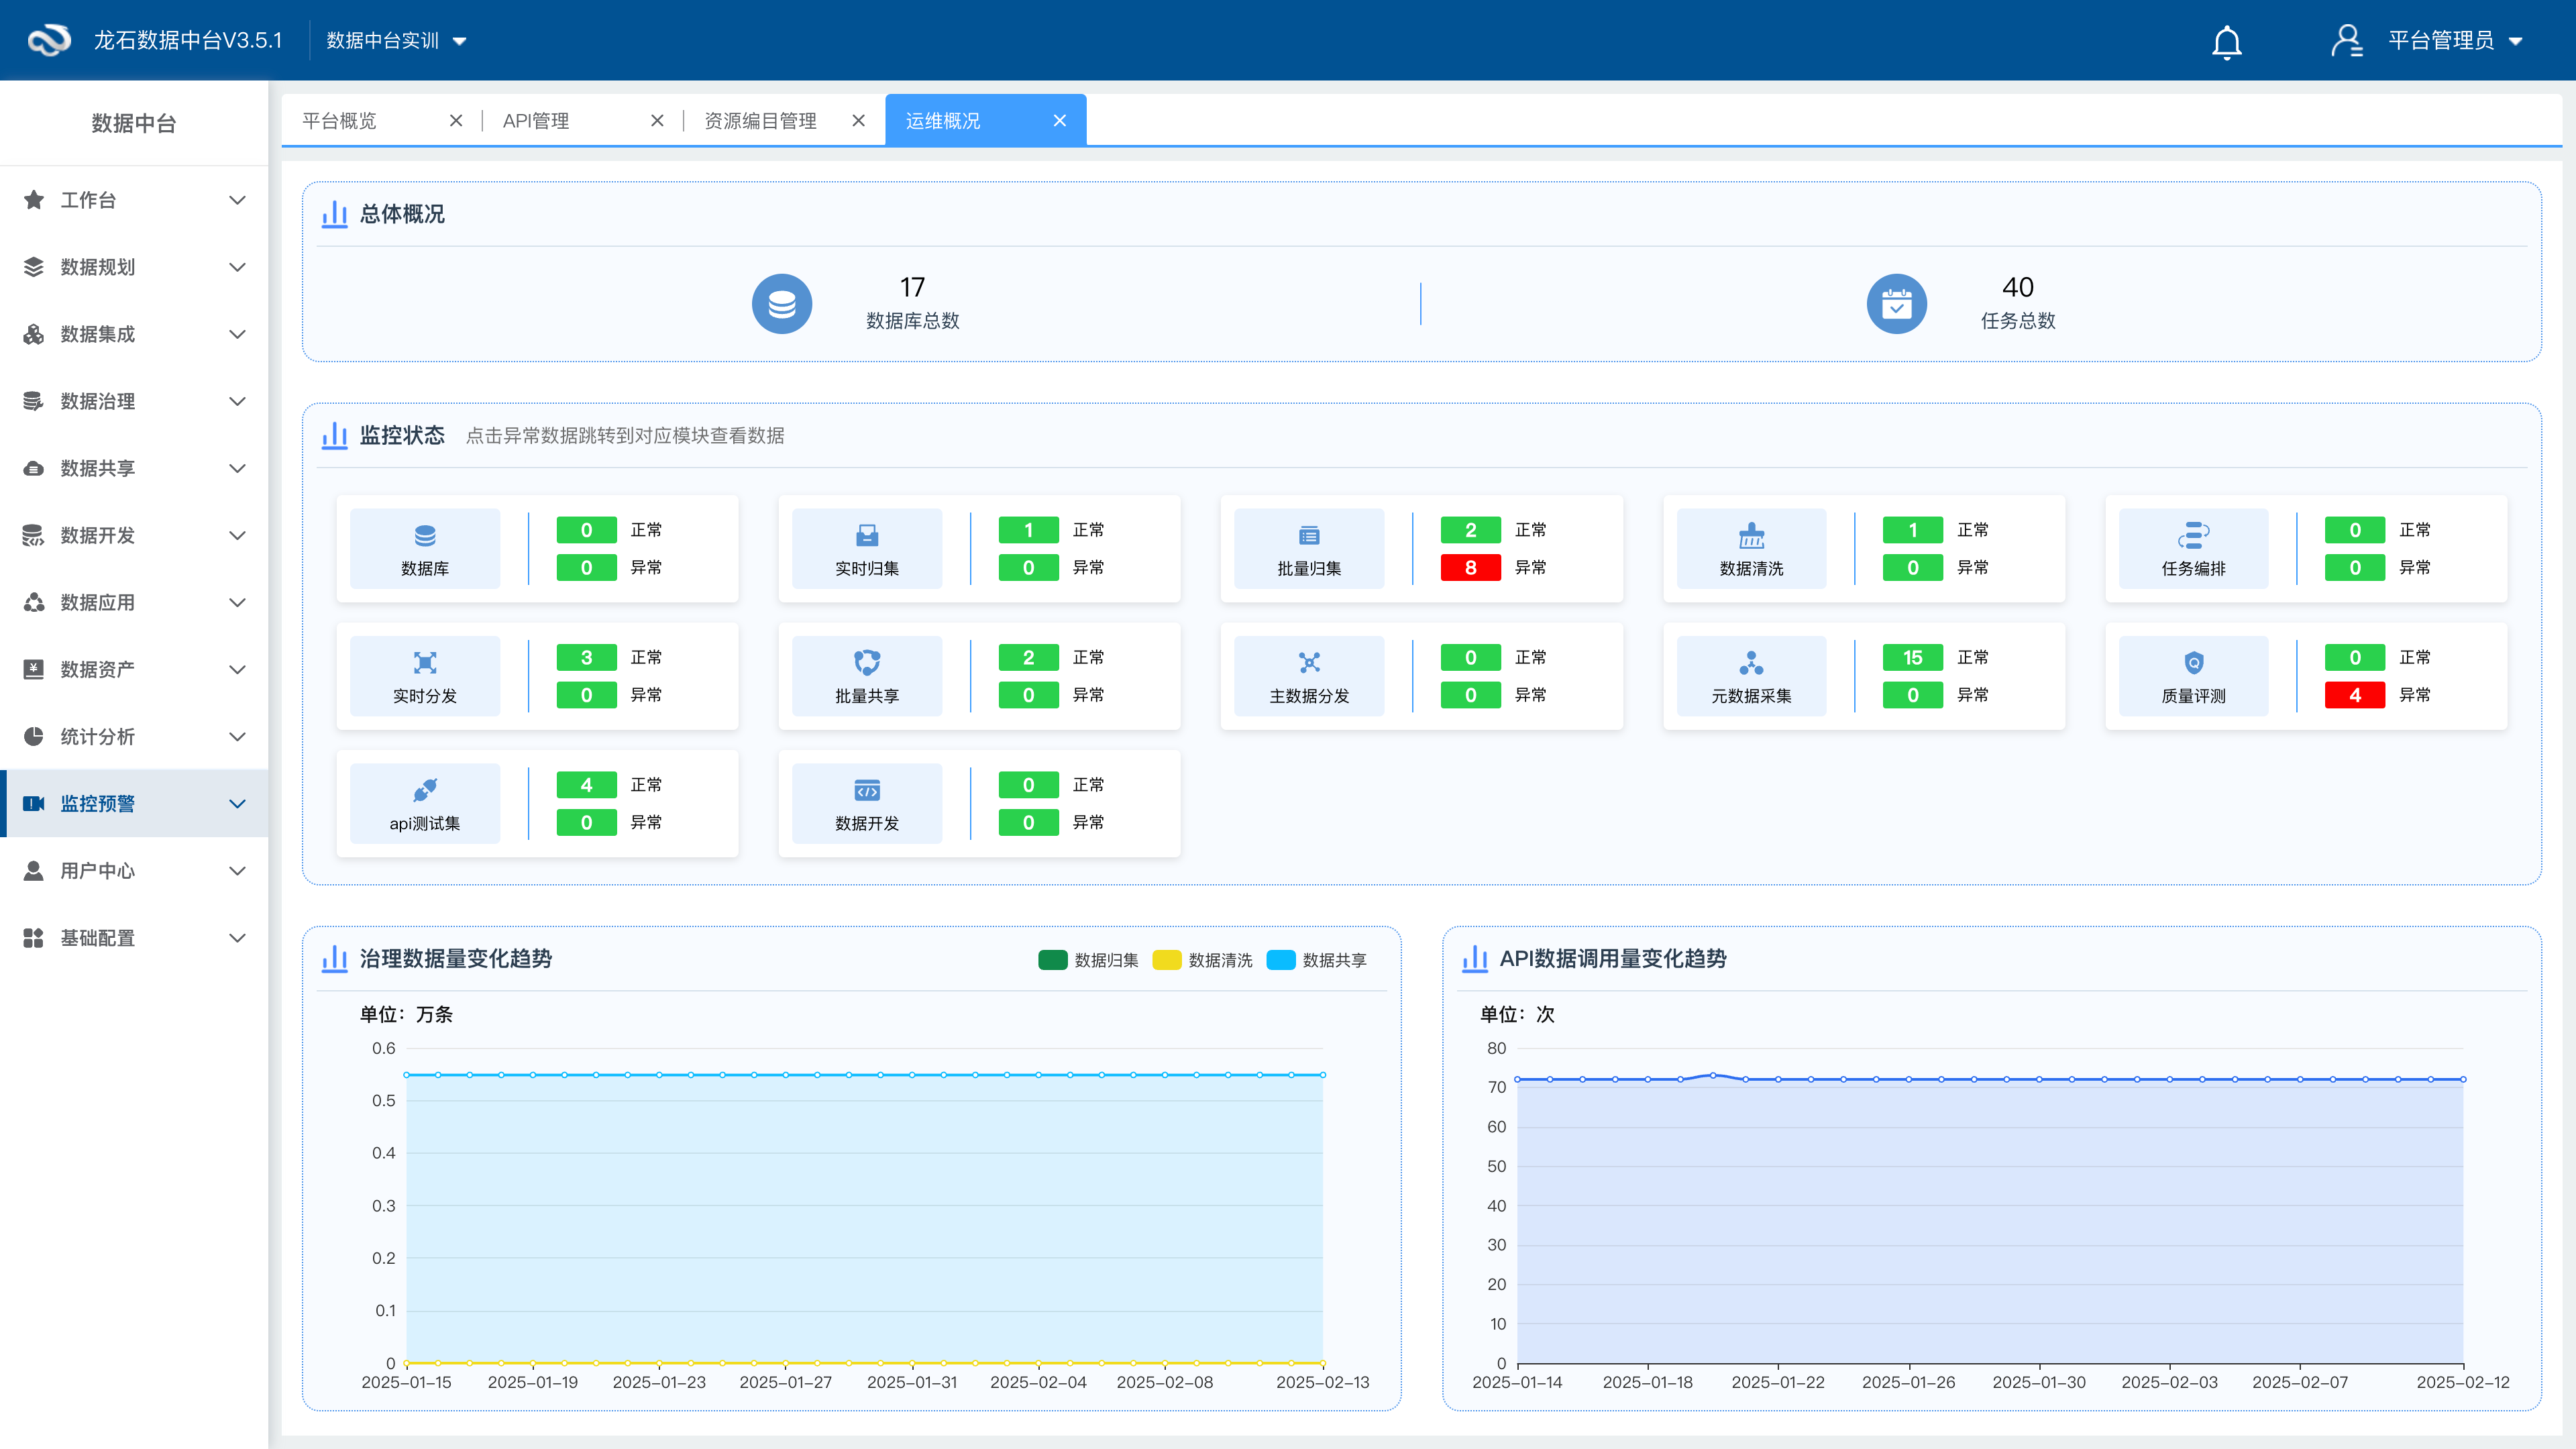Toggle 数据共享 legend series visibility
The width and height of the screenshot is (2576, 1449).
pyautogui.click(x=1316, y=960)
